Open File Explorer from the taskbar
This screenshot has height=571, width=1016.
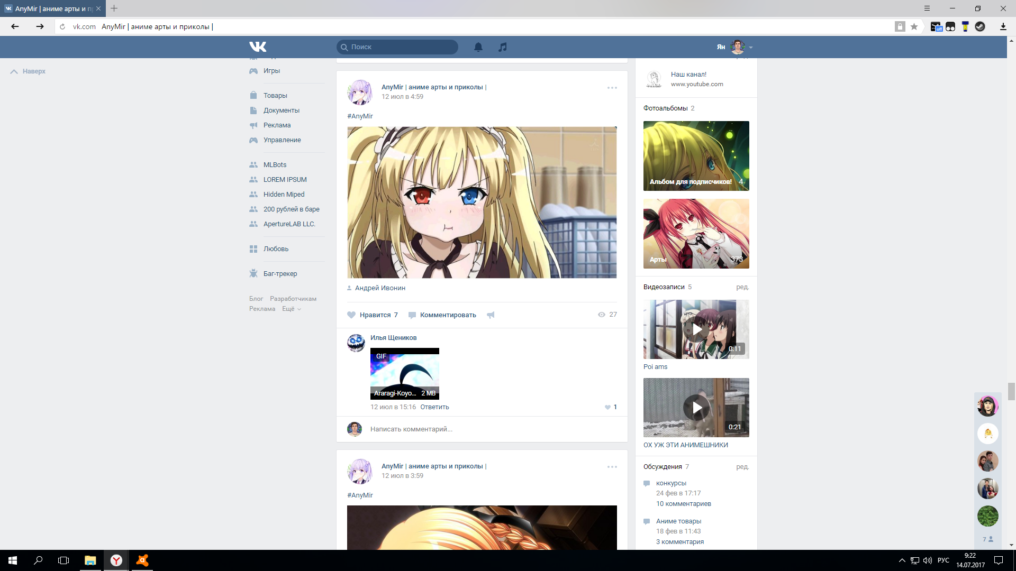(x=90, y=560)
